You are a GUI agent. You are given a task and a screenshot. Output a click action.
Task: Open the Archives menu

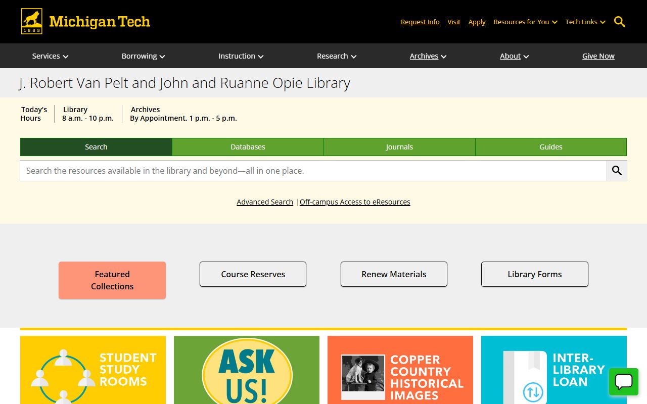428,56
